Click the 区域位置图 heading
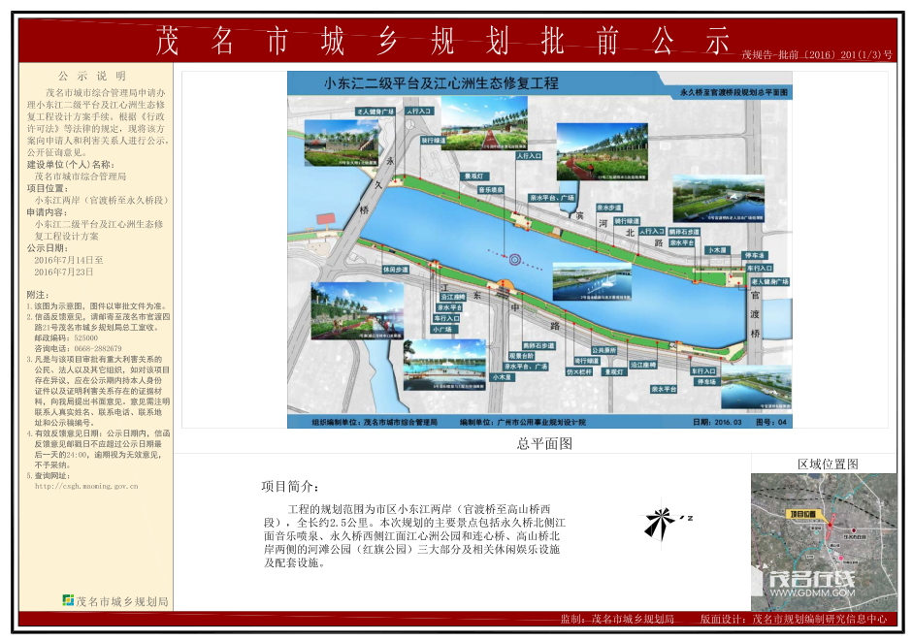The height and width of the screenshot is (641, 913). point(828,464)
